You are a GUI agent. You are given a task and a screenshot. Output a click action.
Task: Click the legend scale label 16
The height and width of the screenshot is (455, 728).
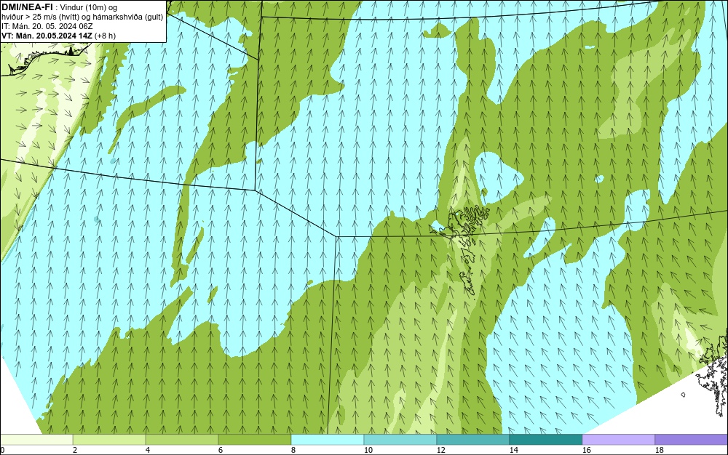[586, 450]
